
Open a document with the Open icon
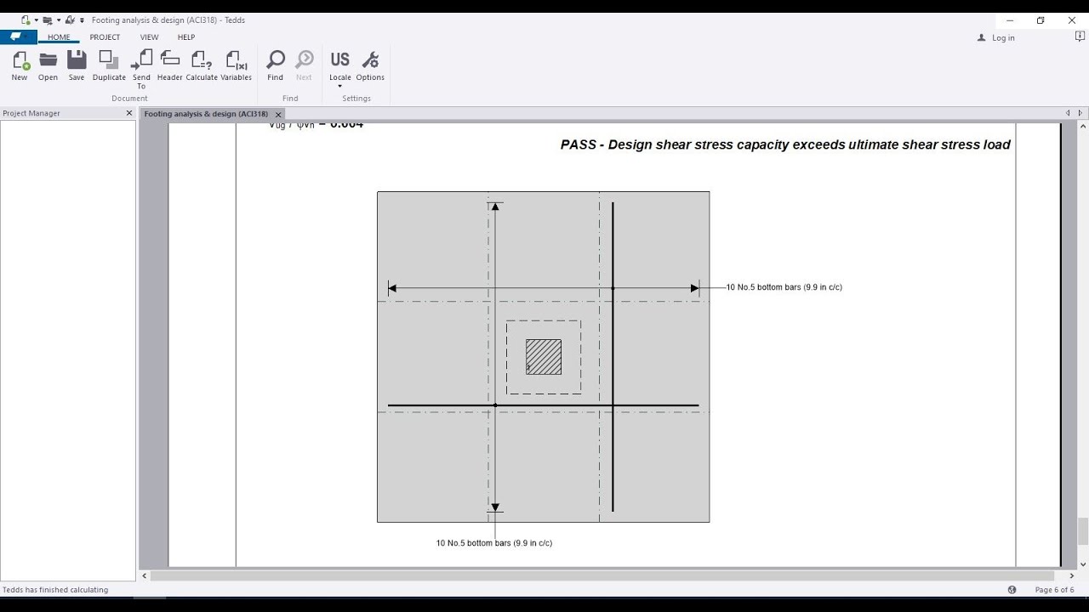pyautogui.click(x=48, y=65)
